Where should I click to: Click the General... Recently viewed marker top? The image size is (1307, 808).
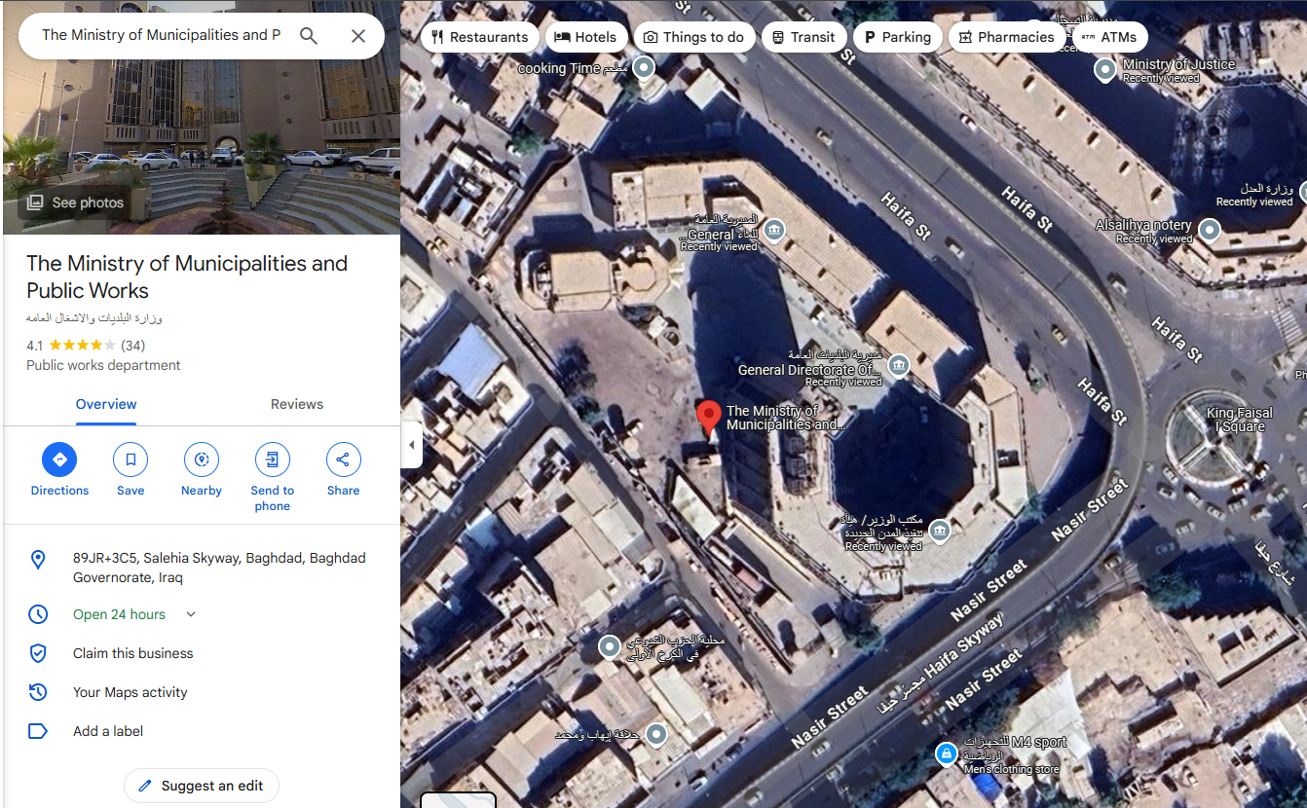pos(774,230)
